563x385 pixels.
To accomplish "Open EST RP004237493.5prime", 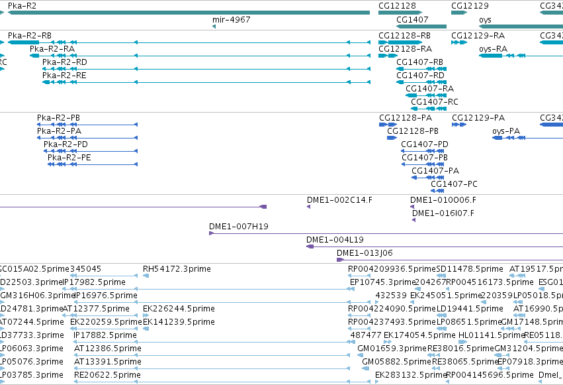I will click(392, 323).
